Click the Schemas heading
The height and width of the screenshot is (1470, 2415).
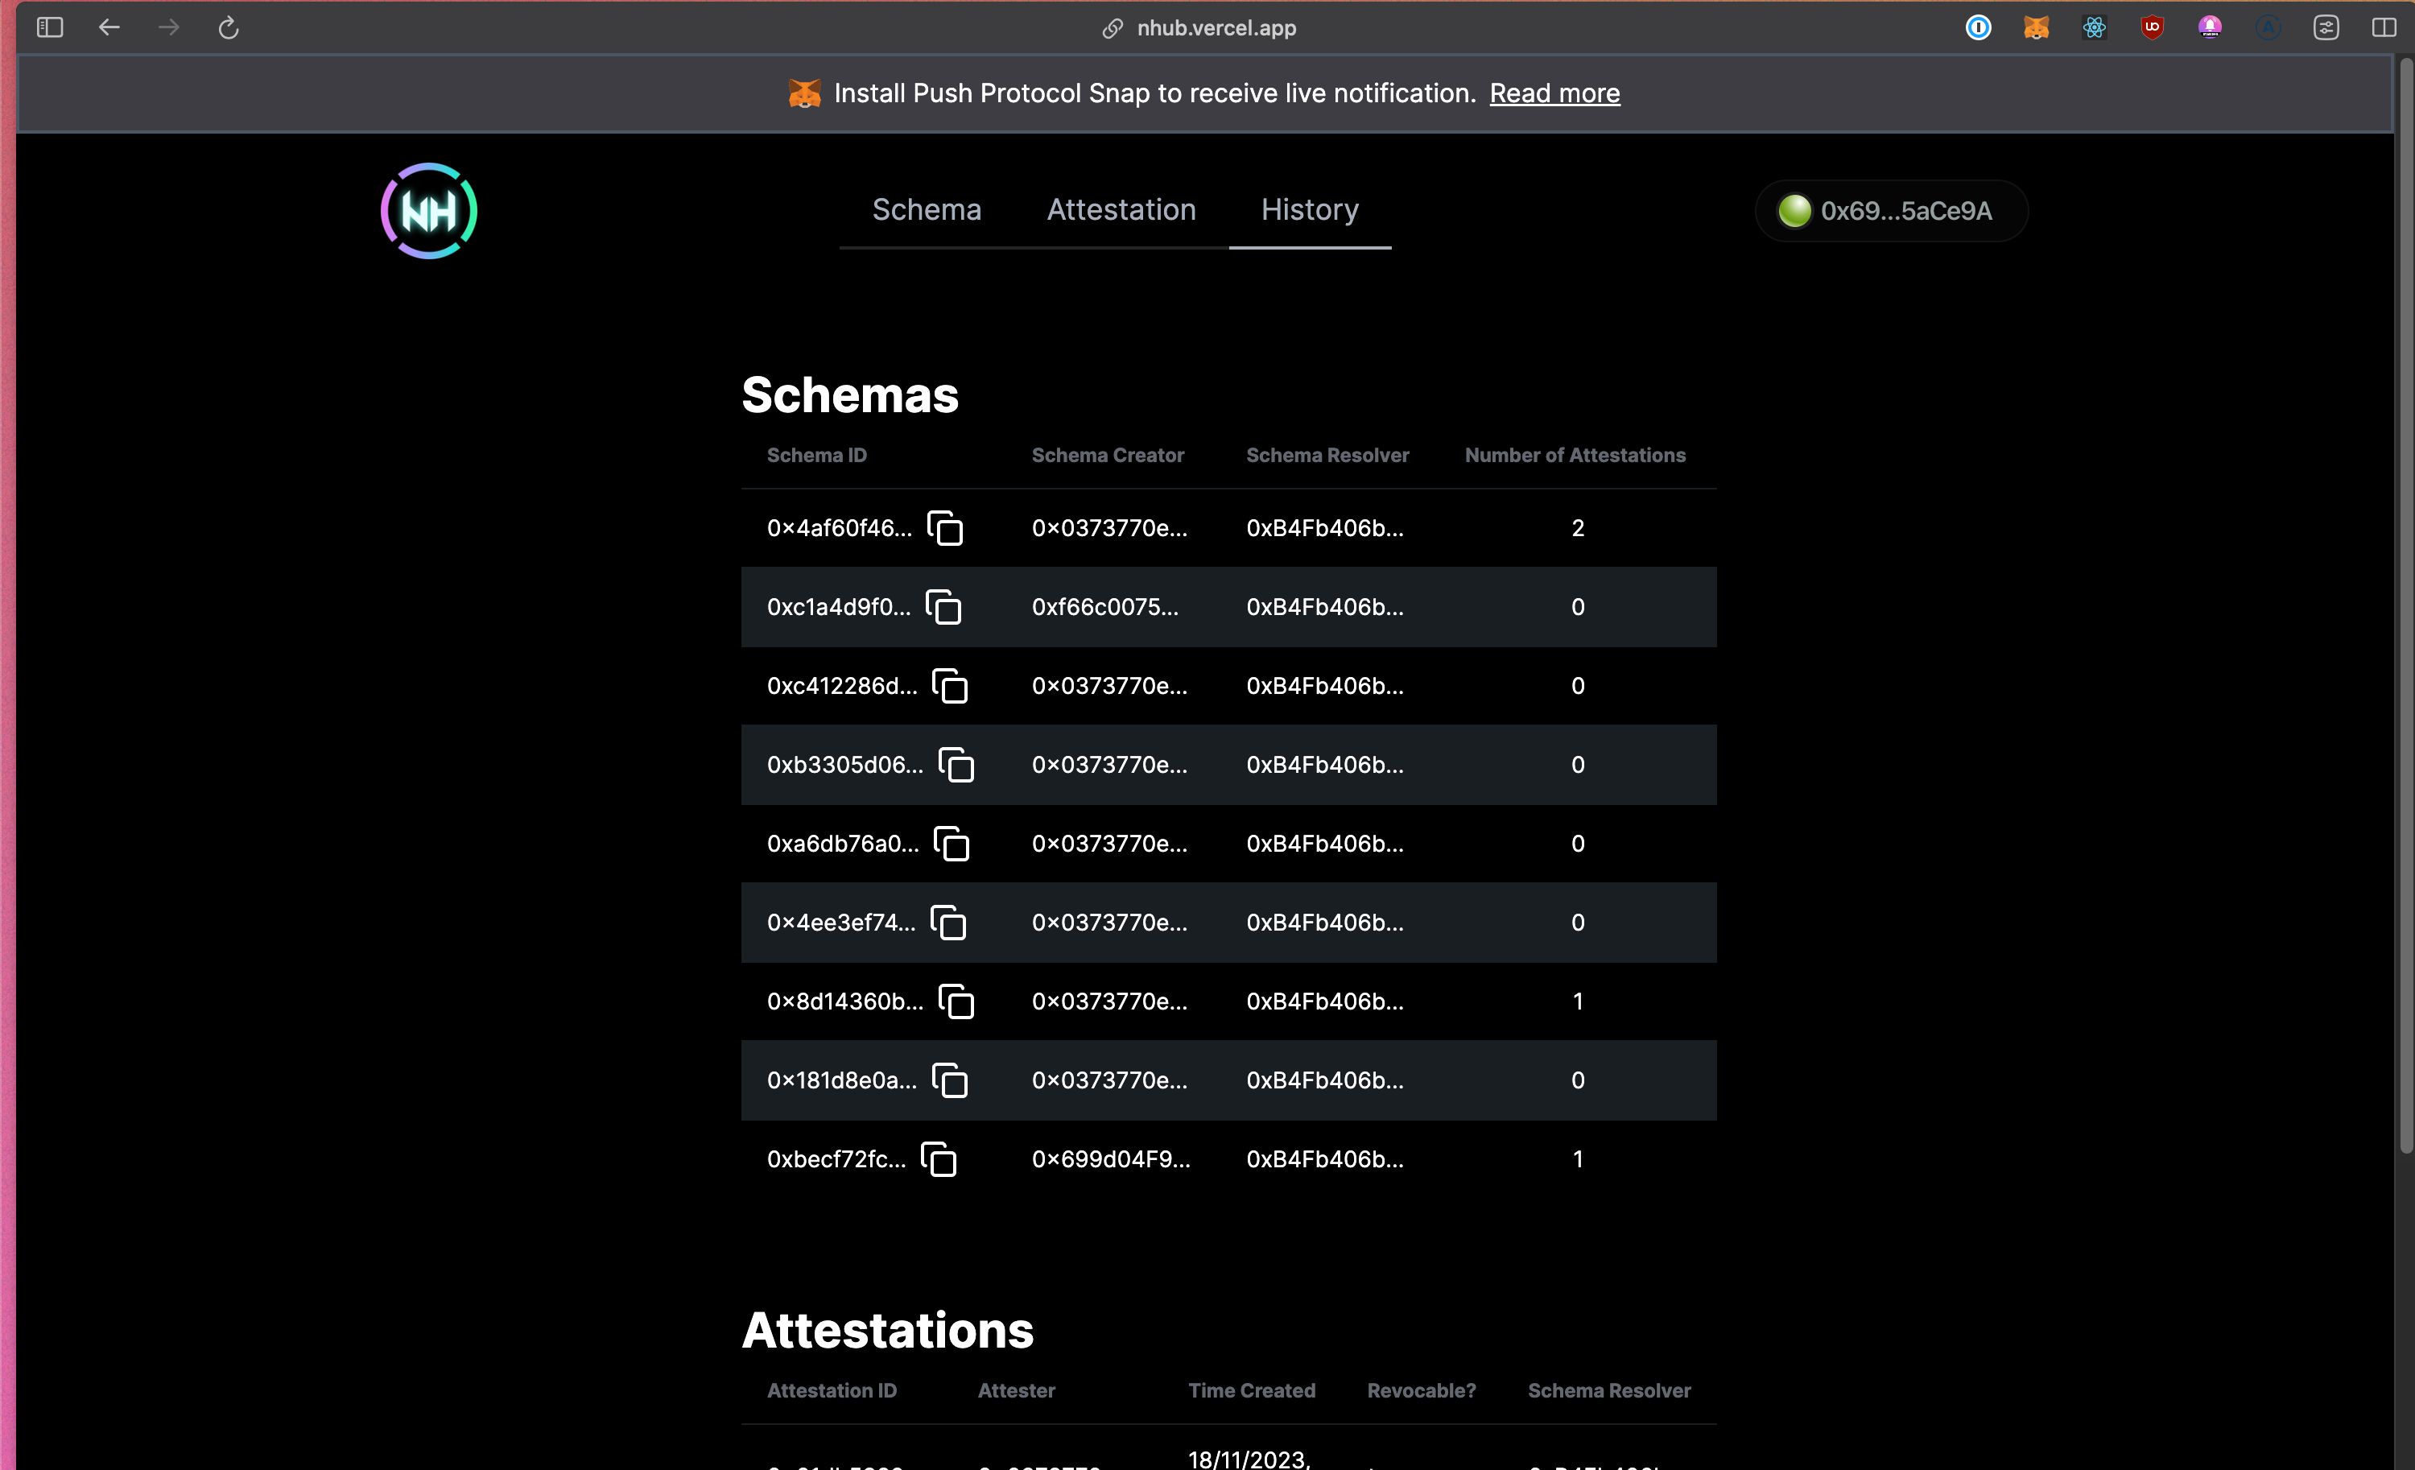[850, 395]
